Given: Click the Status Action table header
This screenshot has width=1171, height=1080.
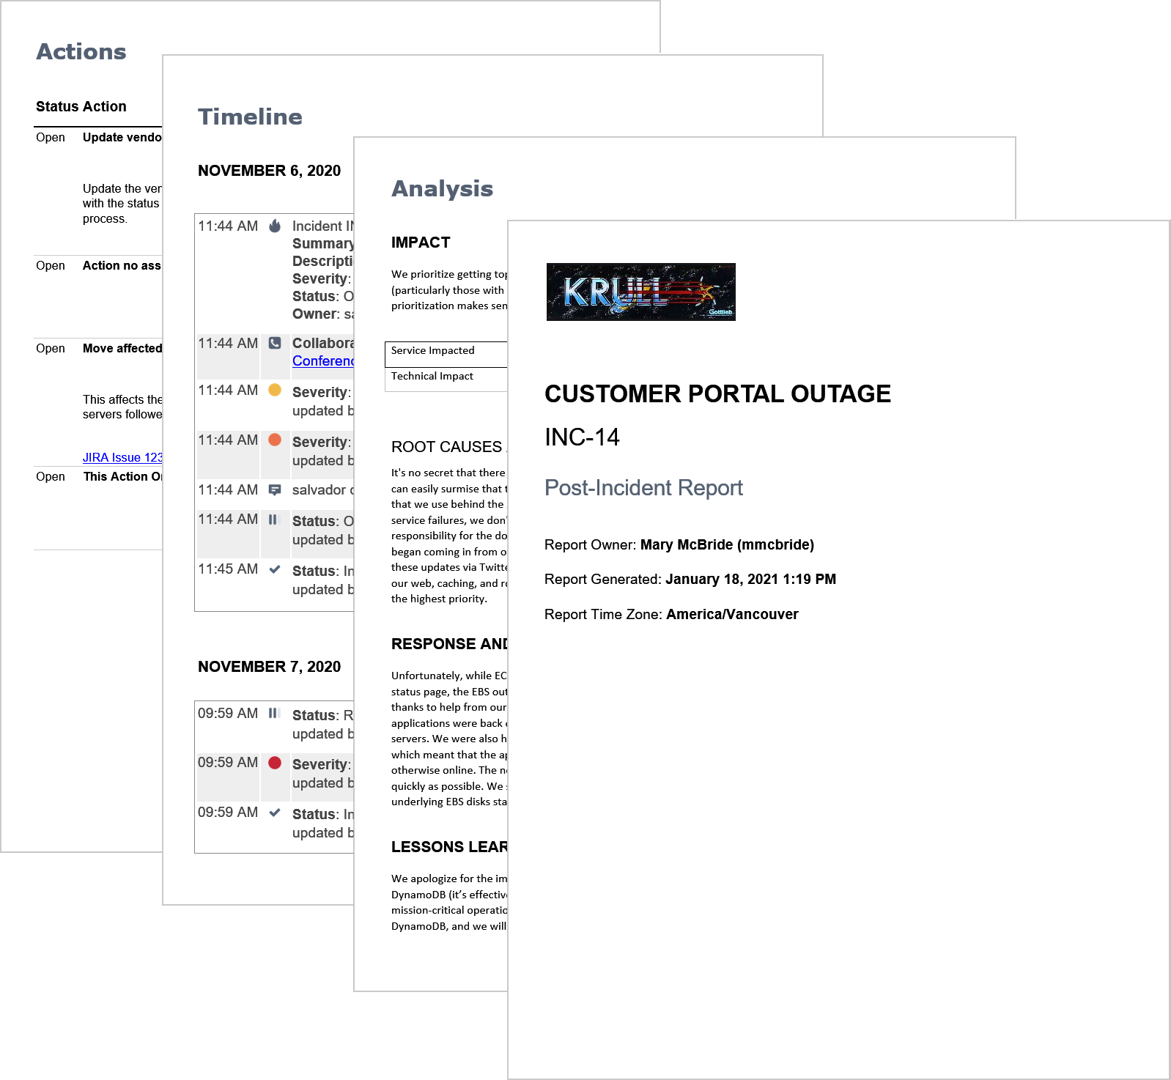Looking at the screenshot, I should (81, 106).
